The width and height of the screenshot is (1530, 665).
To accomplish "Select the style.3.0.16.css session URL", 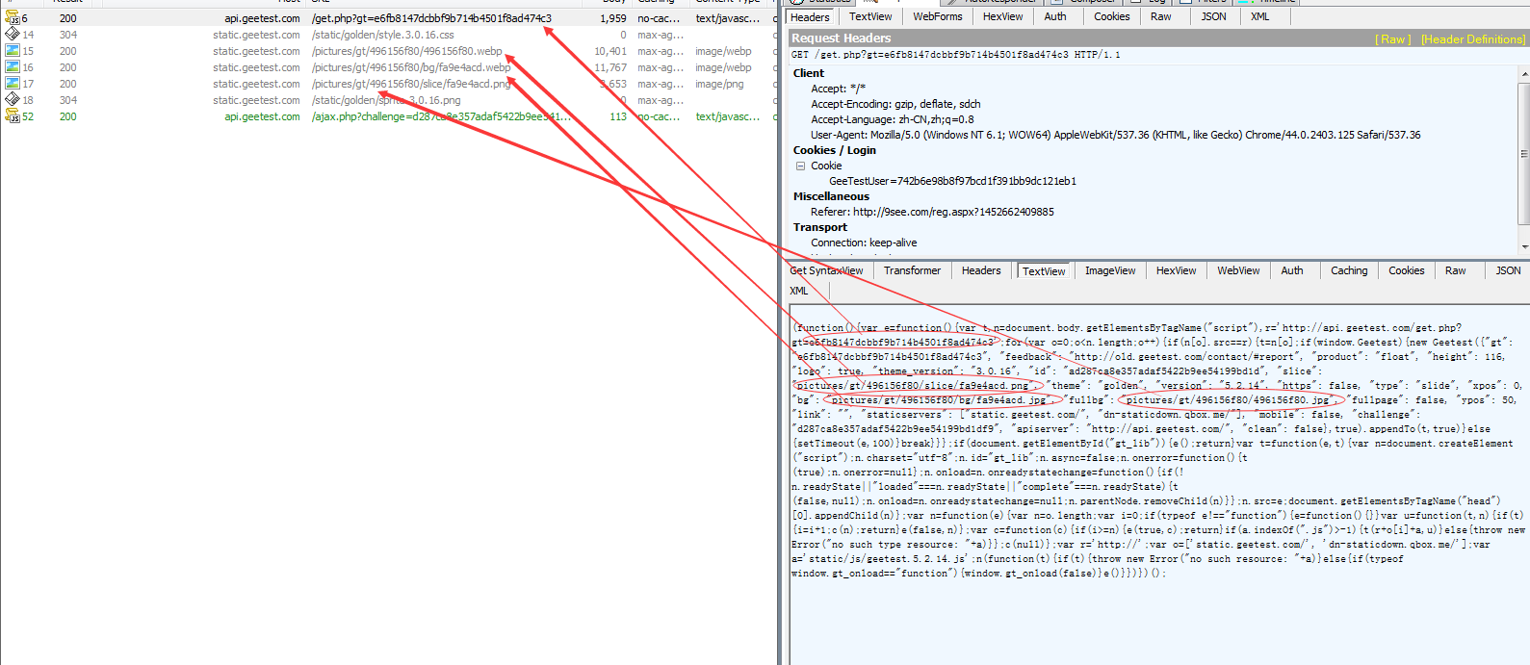I will tap(382, 35).
